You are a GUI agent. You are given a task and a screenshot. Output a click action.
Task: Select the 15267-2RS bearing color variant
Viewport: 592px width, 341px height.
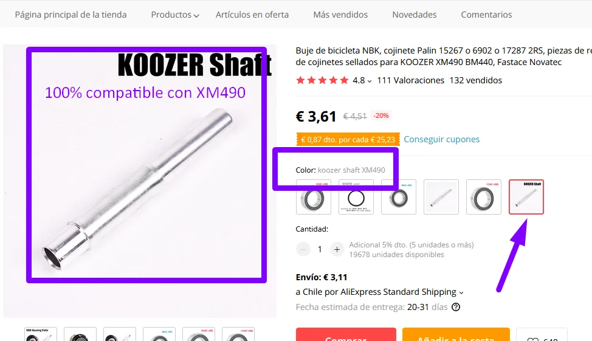pyautogui.click(x=314, y=197)
